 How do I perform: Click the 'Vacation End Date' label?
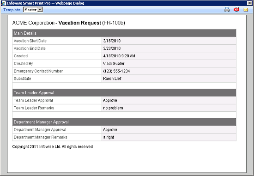(30, 49)
